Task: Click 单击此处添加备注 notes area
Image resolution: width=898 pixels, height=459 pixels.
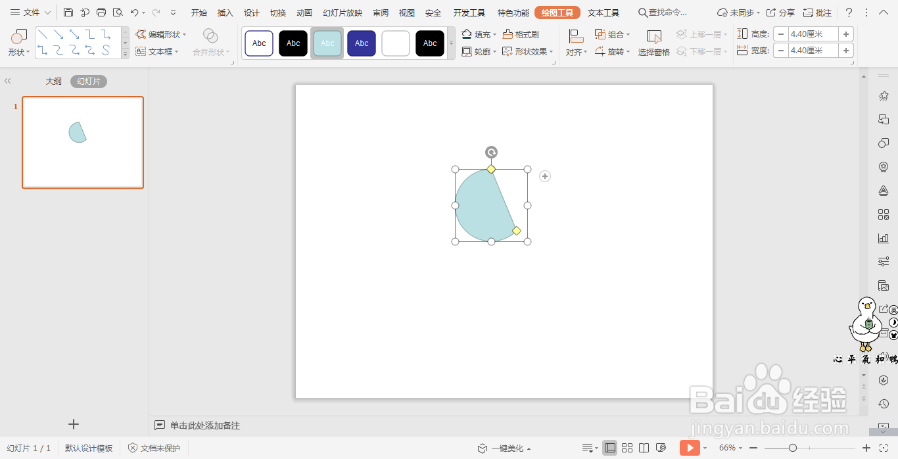Action: (x=205, y=425)
